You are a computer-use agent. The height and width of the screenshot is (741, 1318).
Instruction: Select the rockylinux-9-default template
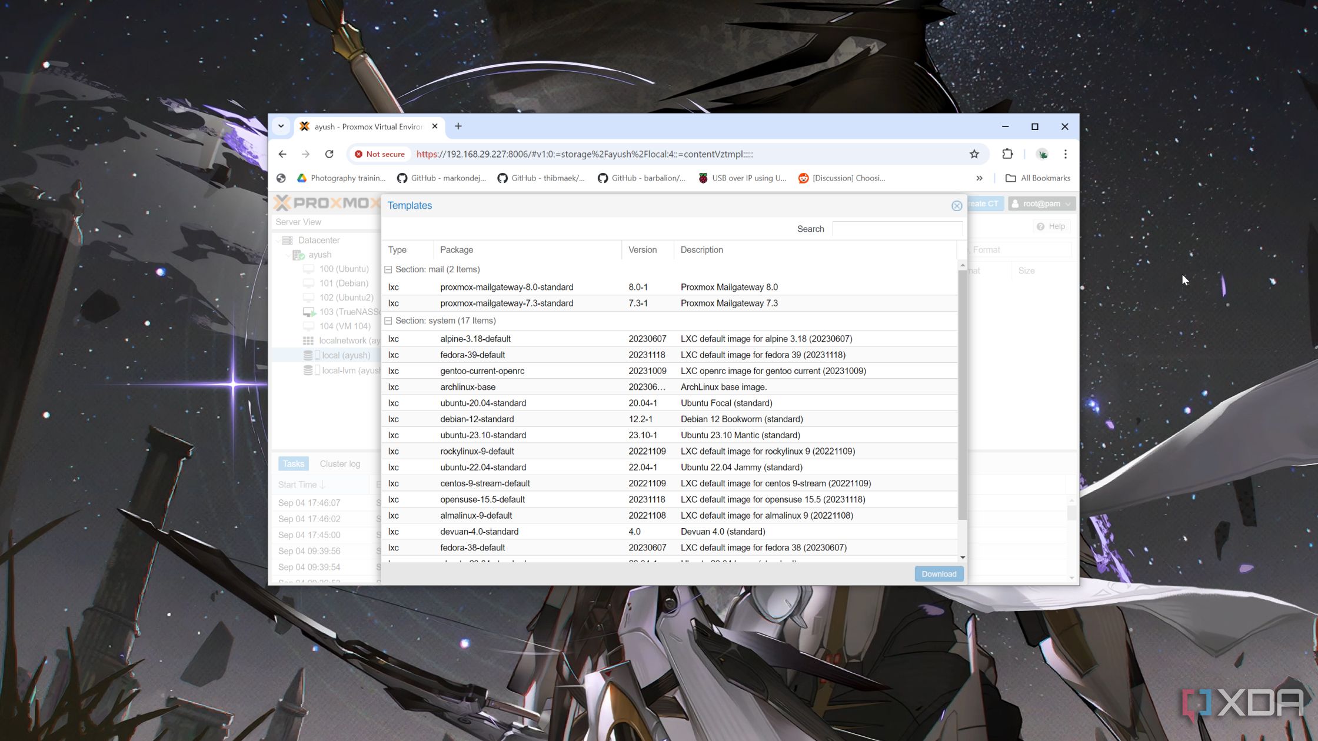pyautogui.click(x=670, y=451)
